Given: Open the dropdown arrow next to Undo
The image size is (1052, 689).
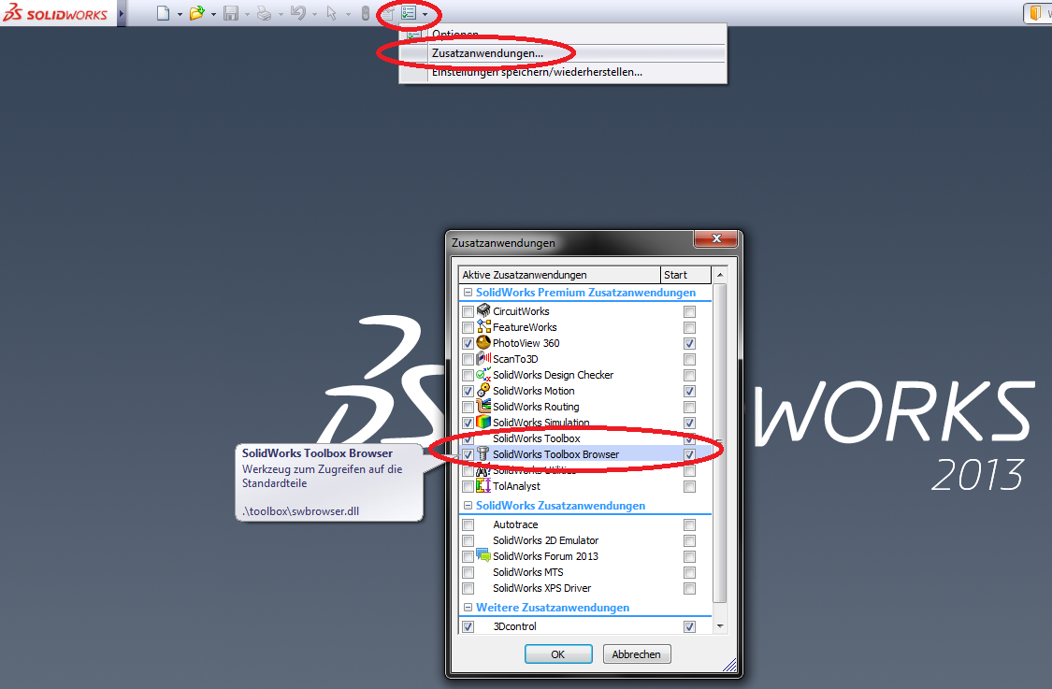Looking at the screenshot, I should (x=314, y=14).
